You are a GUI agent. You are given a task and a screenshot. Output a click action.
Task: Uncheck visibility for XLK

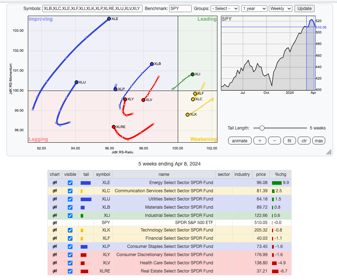coord(70,230)
